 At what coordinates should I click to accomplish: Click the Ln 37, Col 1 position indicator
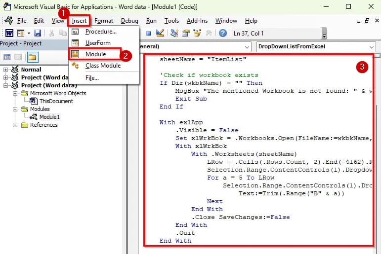[249, 34]
